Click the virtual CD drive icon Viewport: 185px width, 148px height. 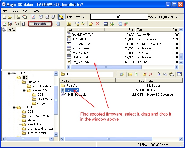(x=53, y=17)
